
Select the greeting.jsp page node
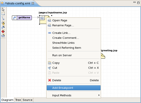(x=103, y=56)
